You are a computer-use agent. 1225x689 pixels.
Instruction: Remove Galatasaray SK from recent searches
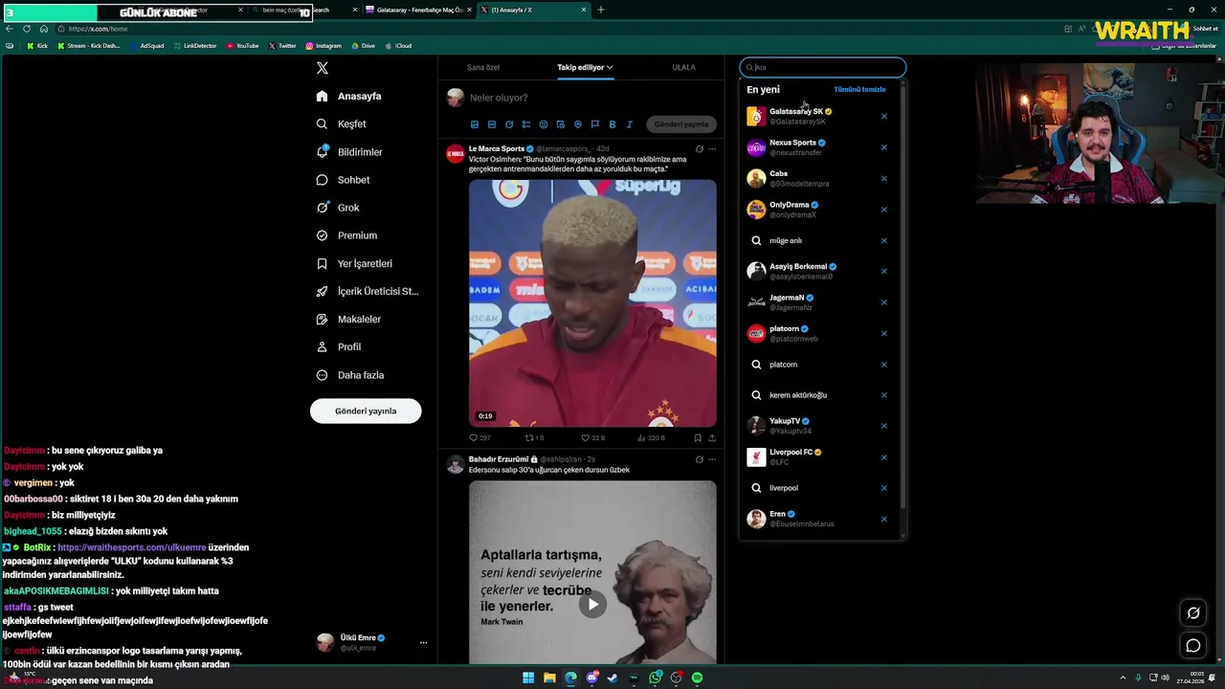point(884,117)
